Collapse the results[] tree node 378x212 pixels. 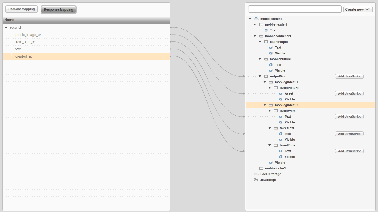pyautogui.click(x=6, y=28)
